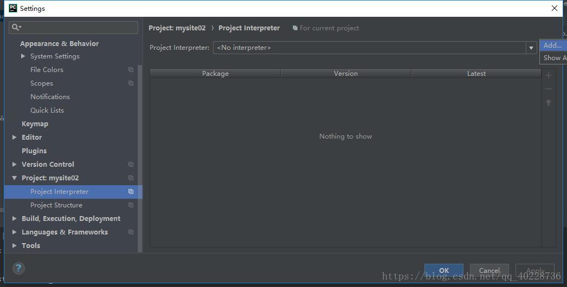Click the project-level icon beside Scopes
The width and height of the screenshot is (567, 287).
pos(131,83)
